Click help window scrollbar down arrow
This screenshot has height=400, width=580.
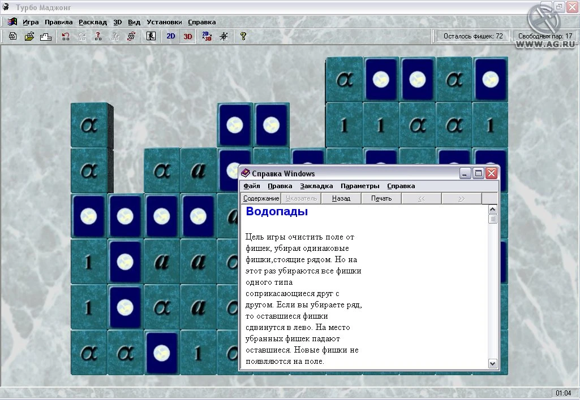coord(492,363)
